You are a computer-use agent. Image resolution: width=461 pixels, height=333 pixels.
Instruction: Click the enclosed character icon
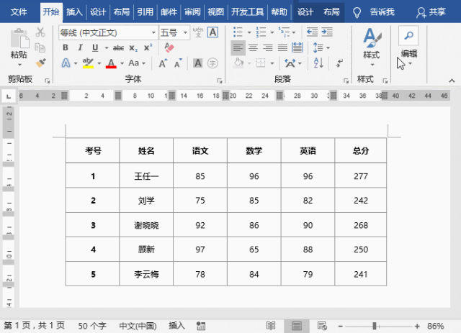point(212,63)
